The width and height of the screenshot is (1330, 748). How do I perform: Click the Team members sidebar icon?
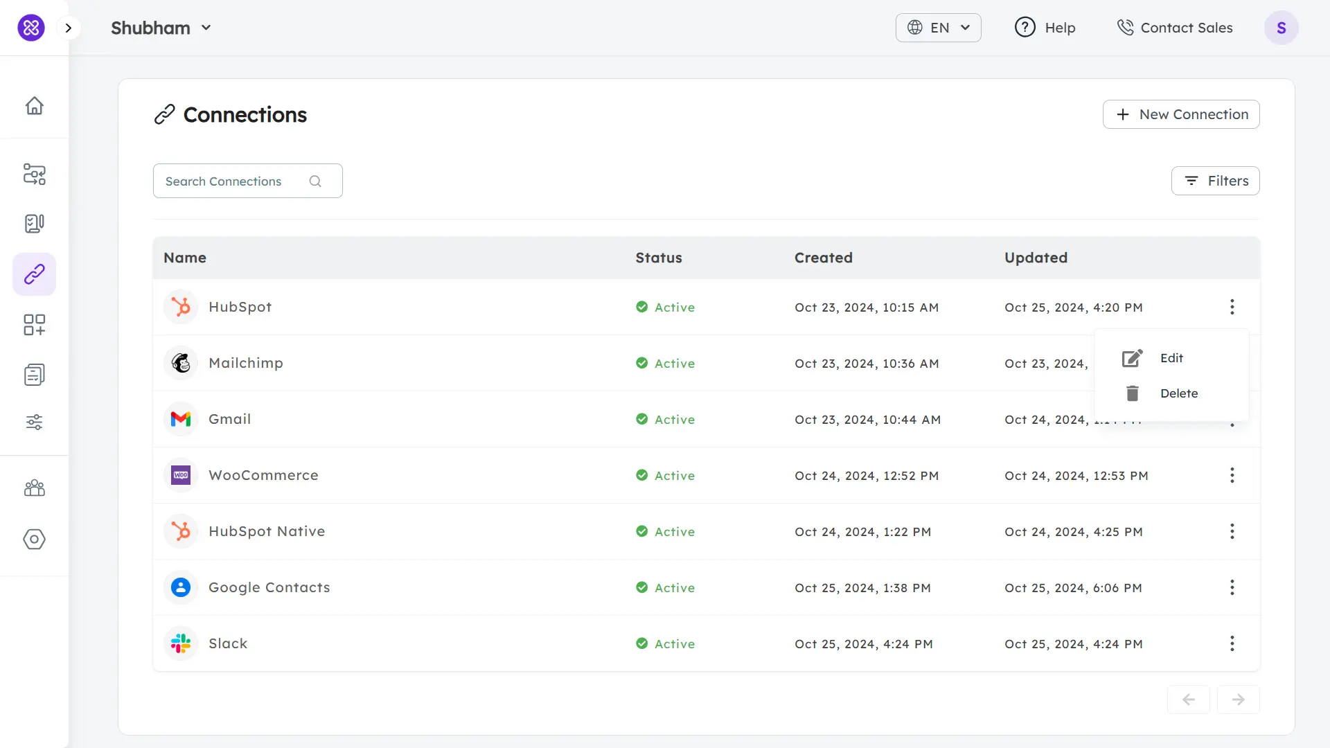[x=34, y=488]
